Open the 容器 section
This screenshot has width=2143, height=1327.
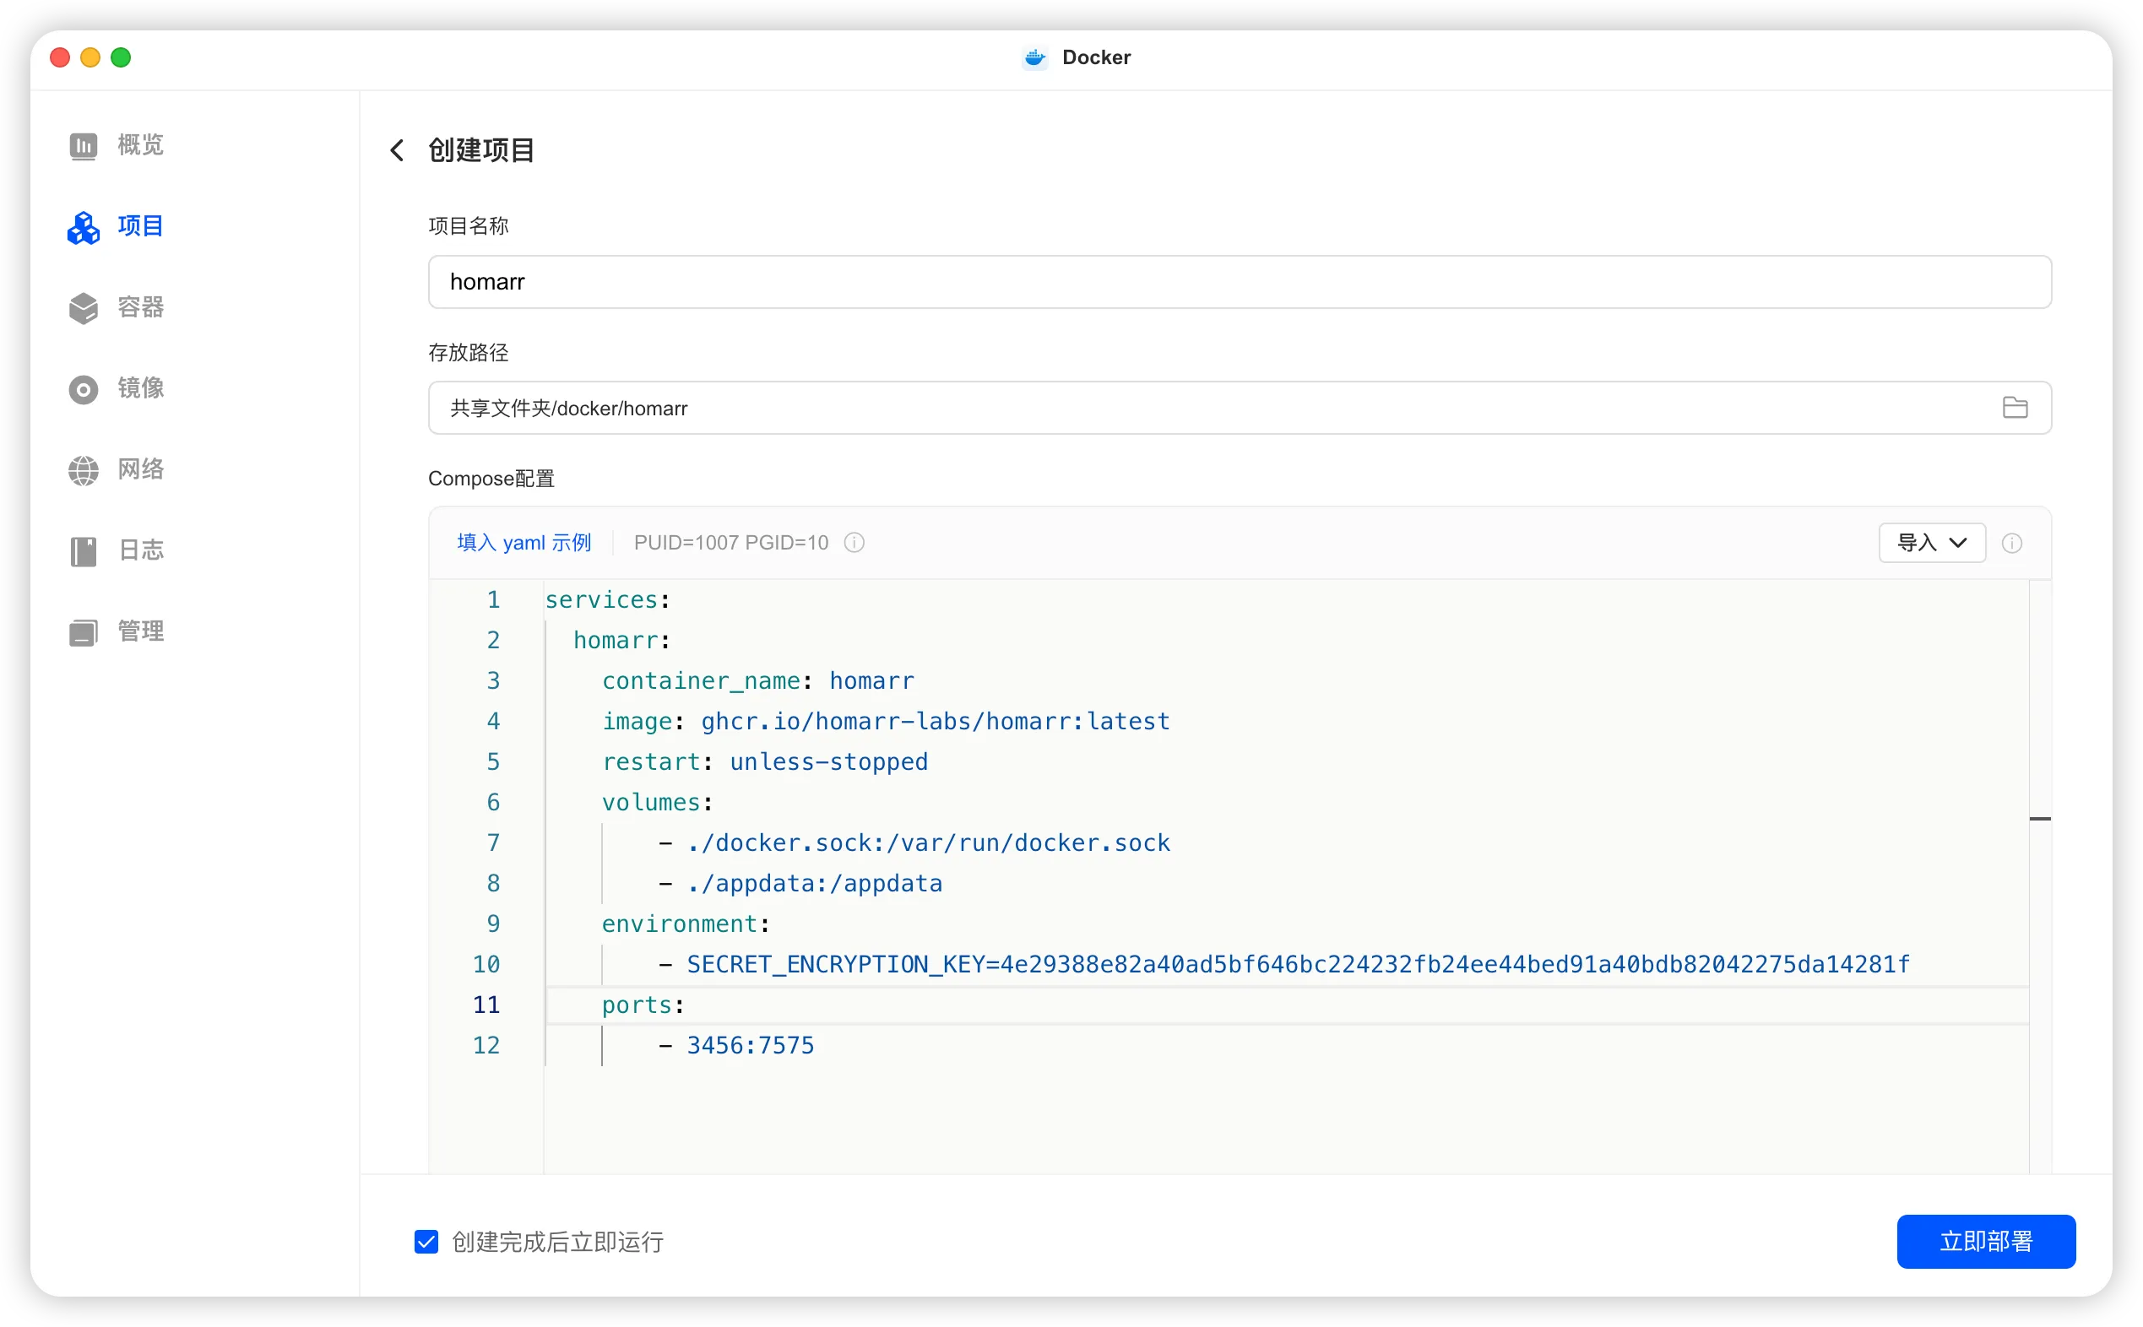tap(140, 307)
